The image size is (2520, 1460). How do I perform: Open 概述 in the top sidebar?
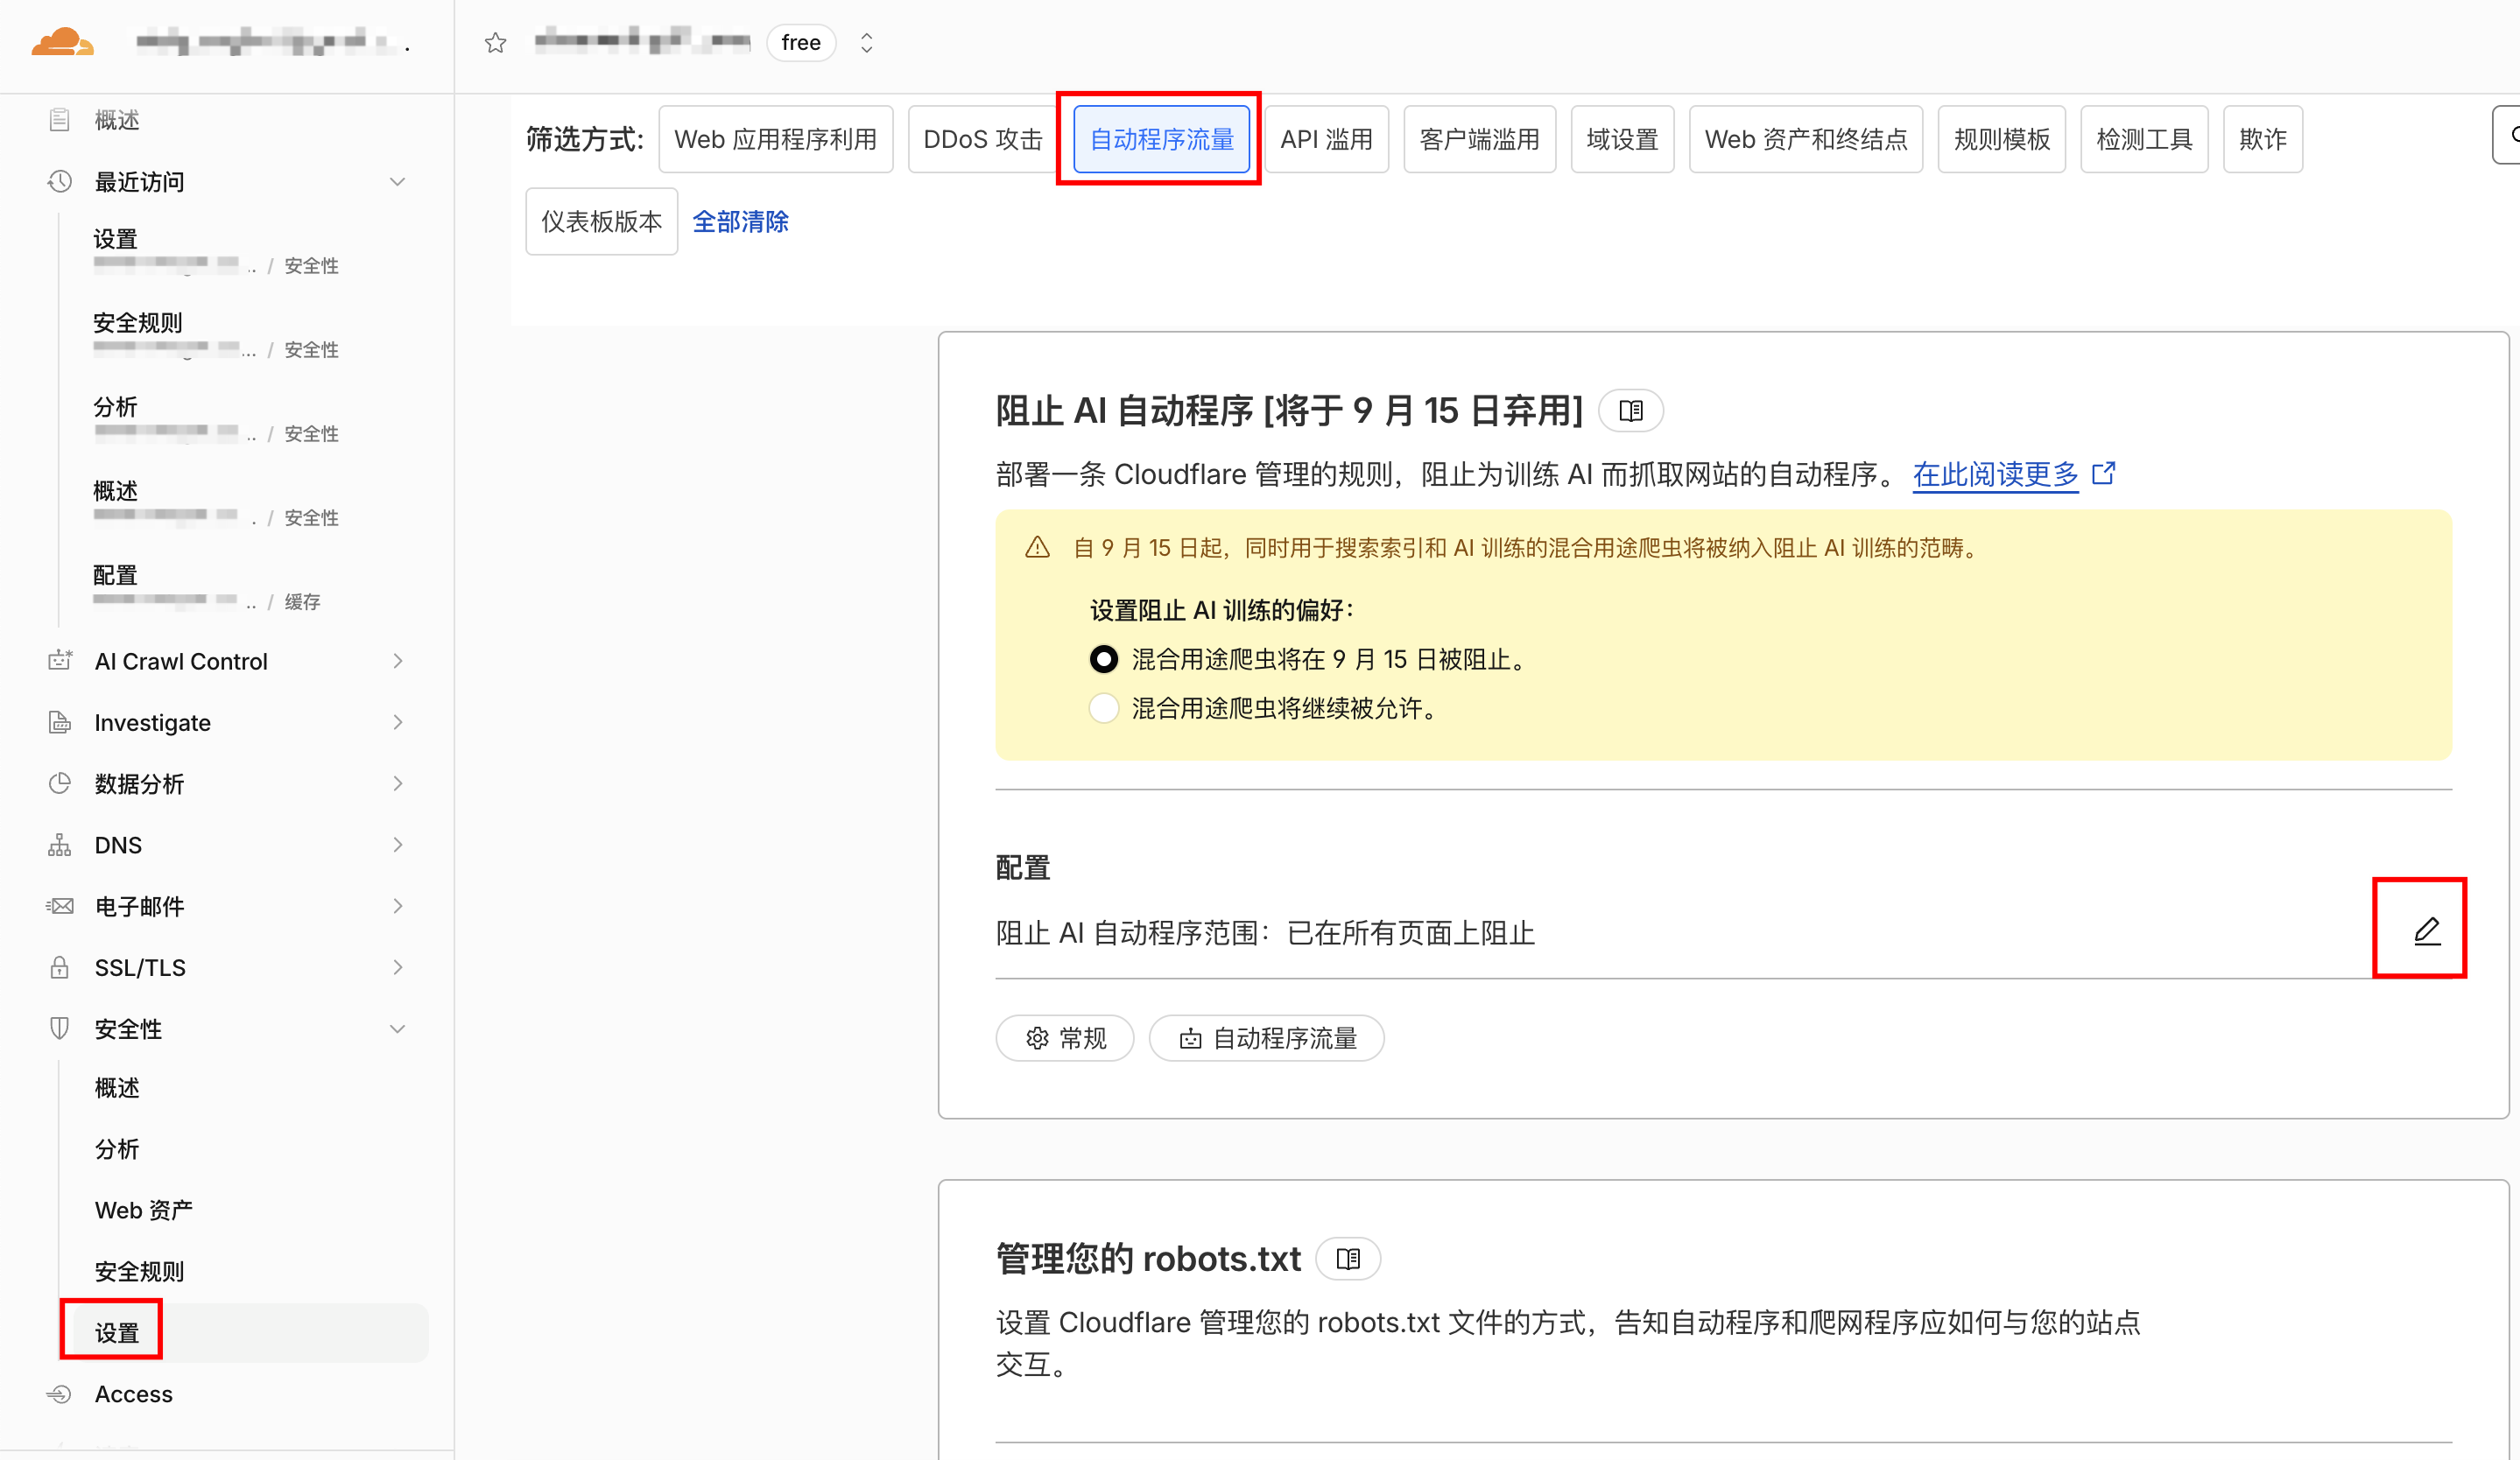(117, 120)
